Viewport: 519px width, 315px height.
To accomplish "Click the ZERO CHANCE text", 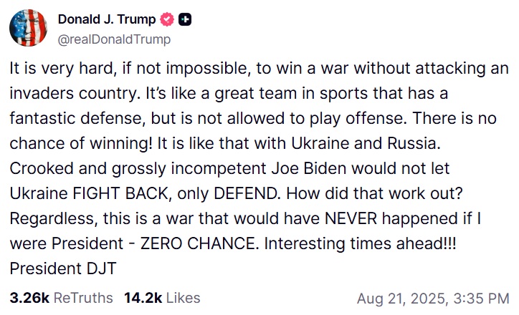I will [x=198, y=243].
